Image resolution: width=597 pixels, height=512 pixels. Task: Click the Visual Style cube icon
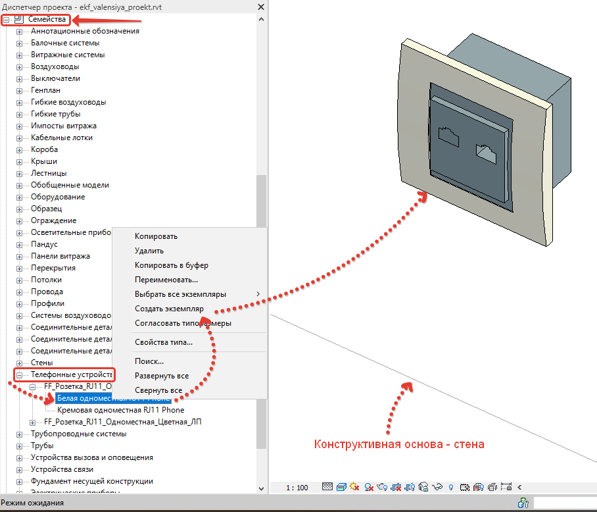341,487
